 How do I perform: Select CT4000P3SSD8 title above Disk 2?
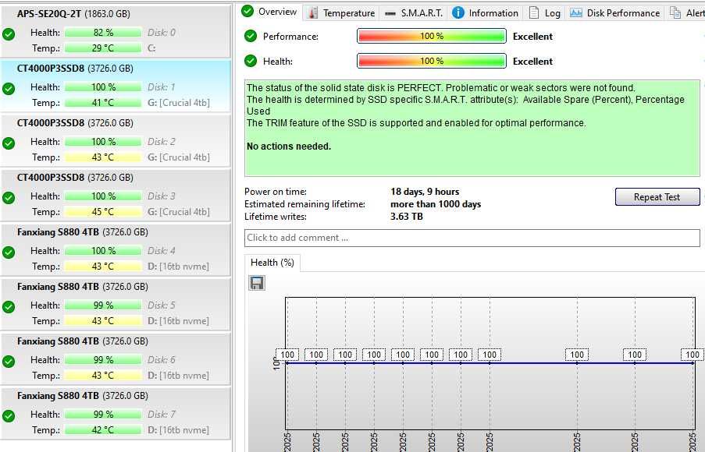(50, 123)
